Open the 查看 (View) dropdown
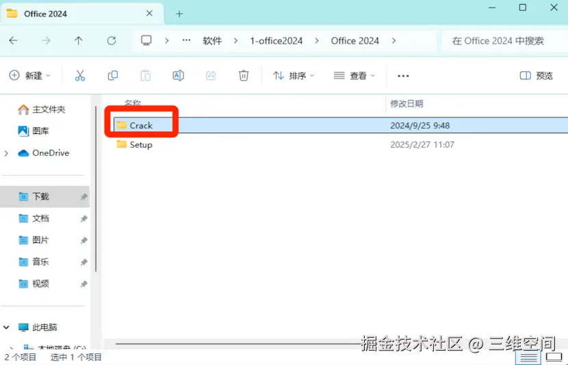This screenshot has width=568, height=365. coord(354,76)
